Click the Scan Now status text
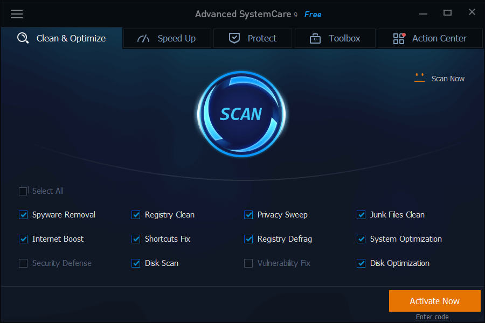 click(x=448, y=79)
